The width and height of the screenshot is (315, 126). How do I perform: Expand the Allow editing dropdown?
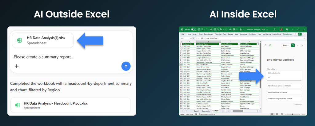pos(272,69)
